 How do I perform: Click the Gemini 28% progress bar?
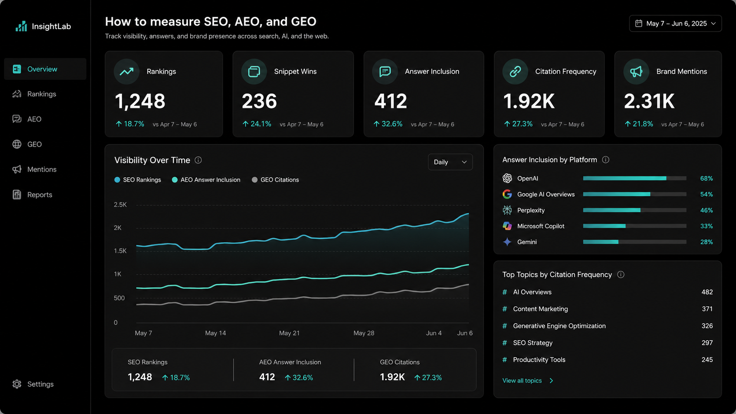pos(634,242)
